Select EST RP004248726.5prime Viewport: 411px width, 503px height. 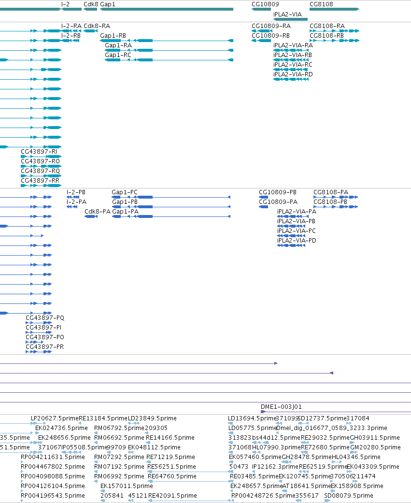263,496
